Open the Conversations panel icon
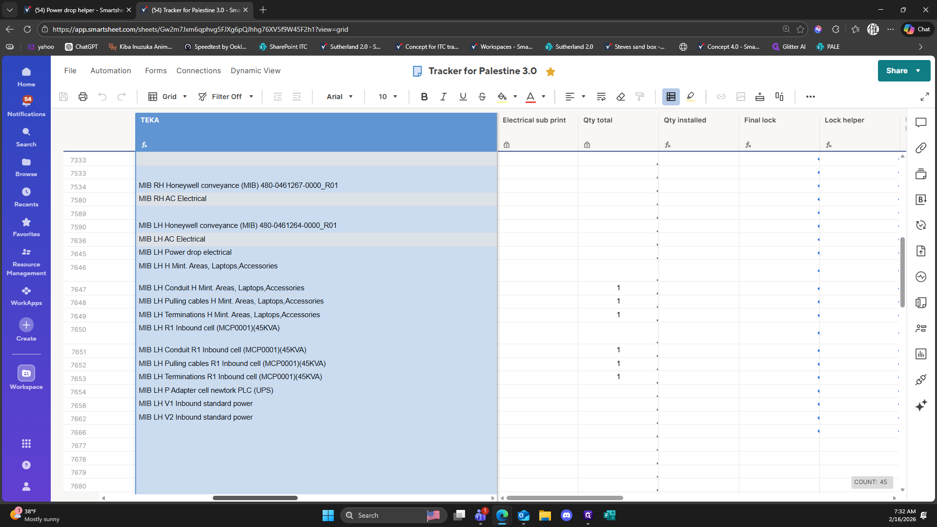 [921, 122]
